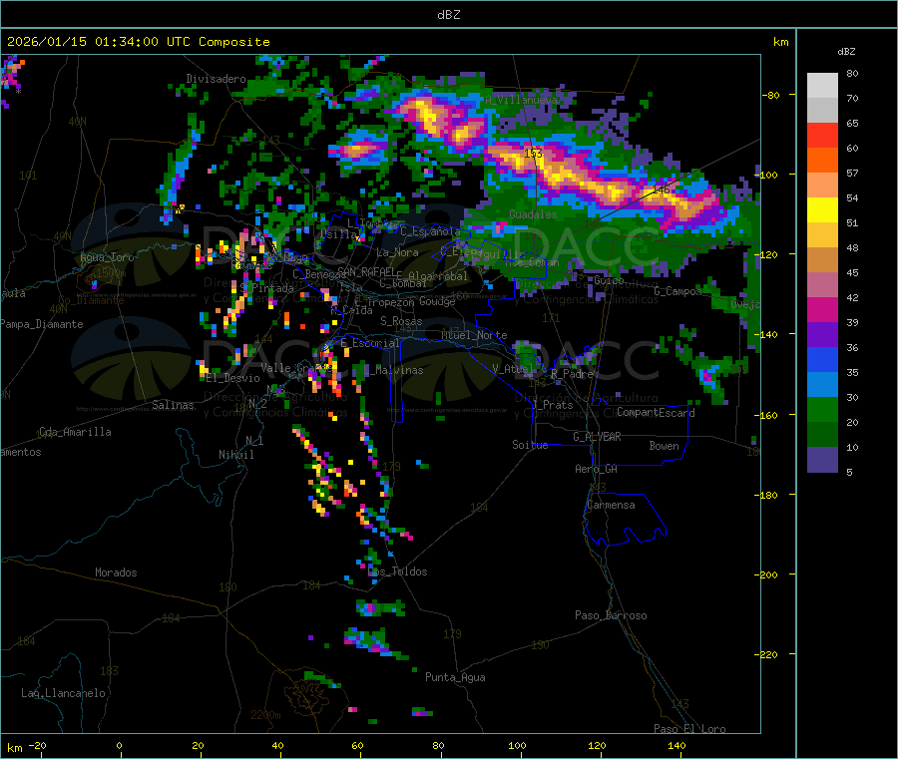Click the light gray swatch atop the legend

pos(822,85)
